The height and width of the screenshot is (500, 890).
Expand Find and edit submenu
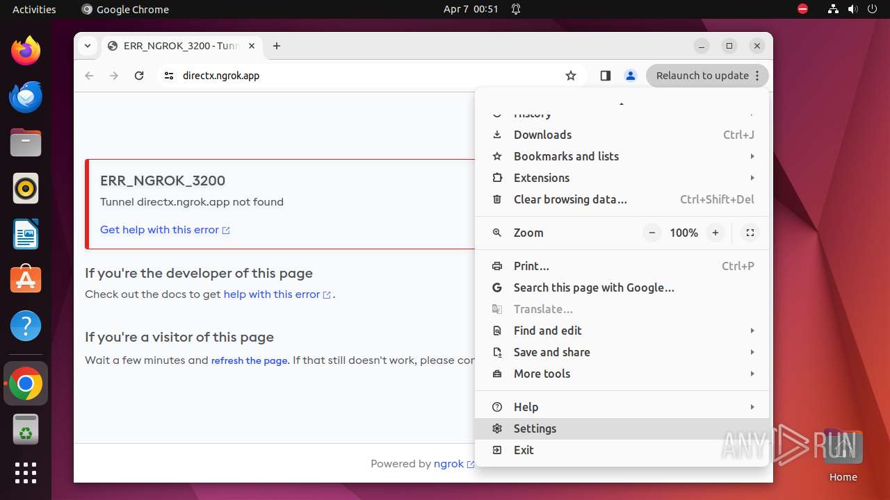click(x=622, y=331)
